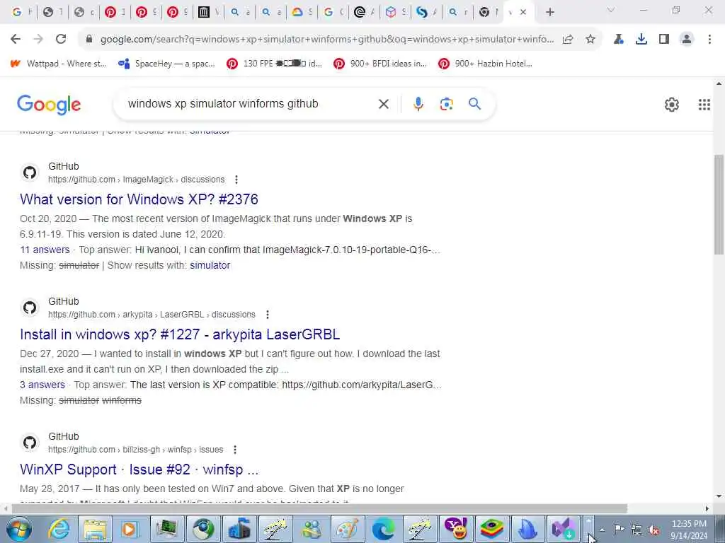Click into the Google search box
The width and height of the screenshot is (725, 543).
point(250,104)
